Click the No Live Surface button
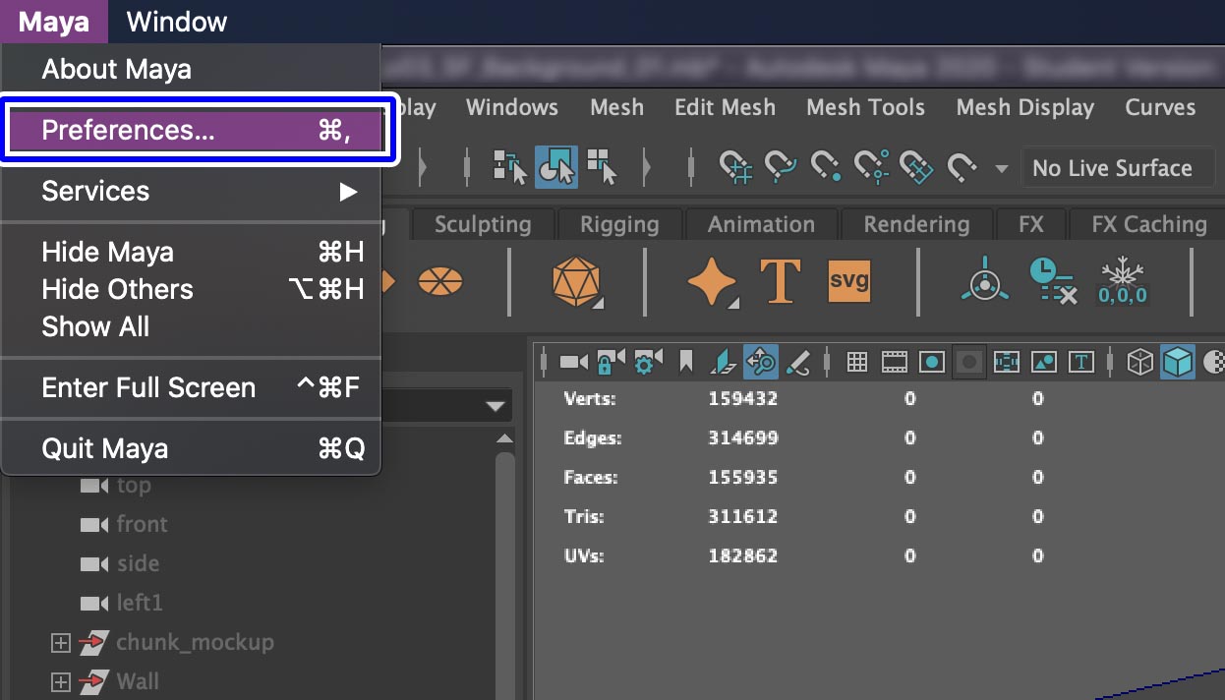Image resolution: width=1225 pixels, height=700 pixels. click(1117, 167)
